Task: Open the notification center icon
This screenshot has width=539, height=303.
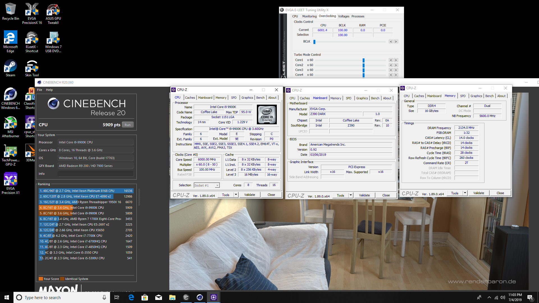Action: coord(530,297)
